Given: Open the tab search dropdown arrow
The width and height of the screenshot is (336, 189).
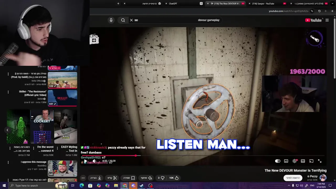Looking at the screenshot, I should point(332,3).
